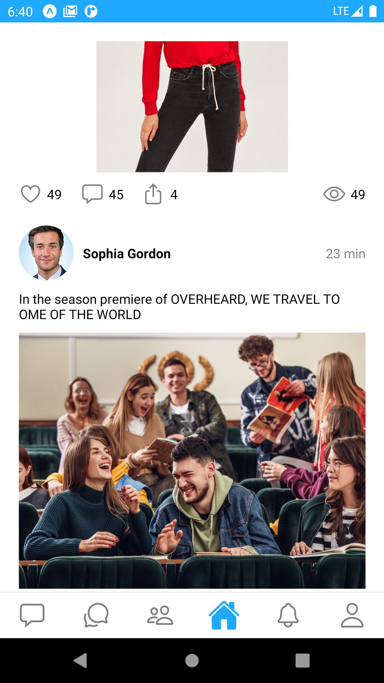Go to the Home feed tab

[224, 615]
